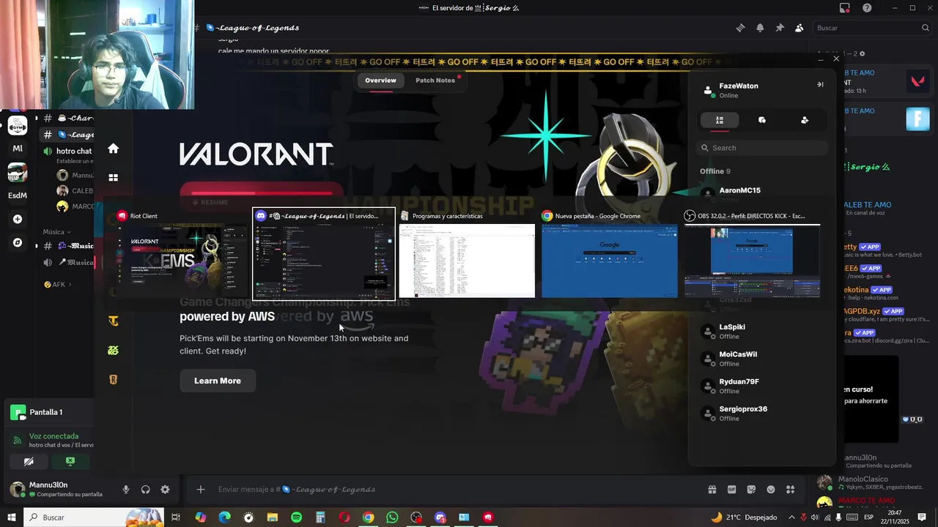This screenshot has height=527, width=938.
Task: Select offline friend MoiCasWil
Action: point(762,359)
